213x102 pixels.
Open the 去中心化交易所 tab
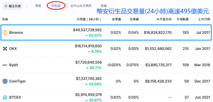(x=81, y=6)
